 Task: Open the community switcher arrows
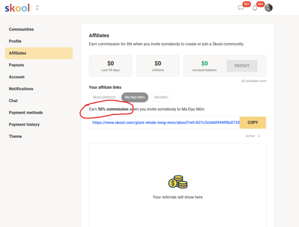click(x=37, y=8)
